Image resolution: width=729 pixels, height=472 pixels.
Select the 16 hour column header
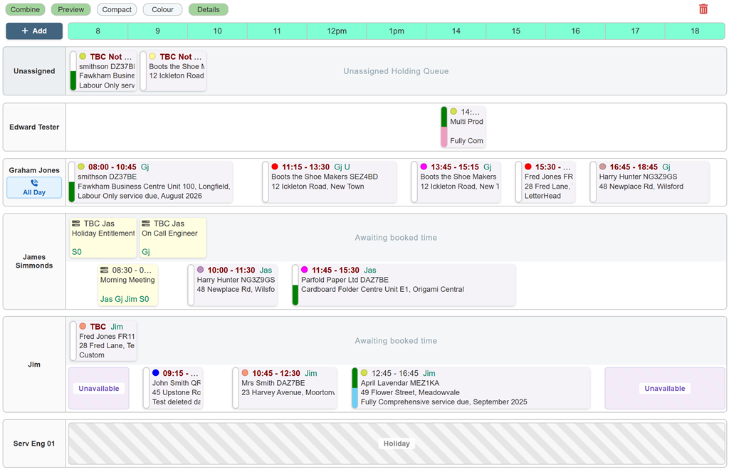[x=575, y=31]
